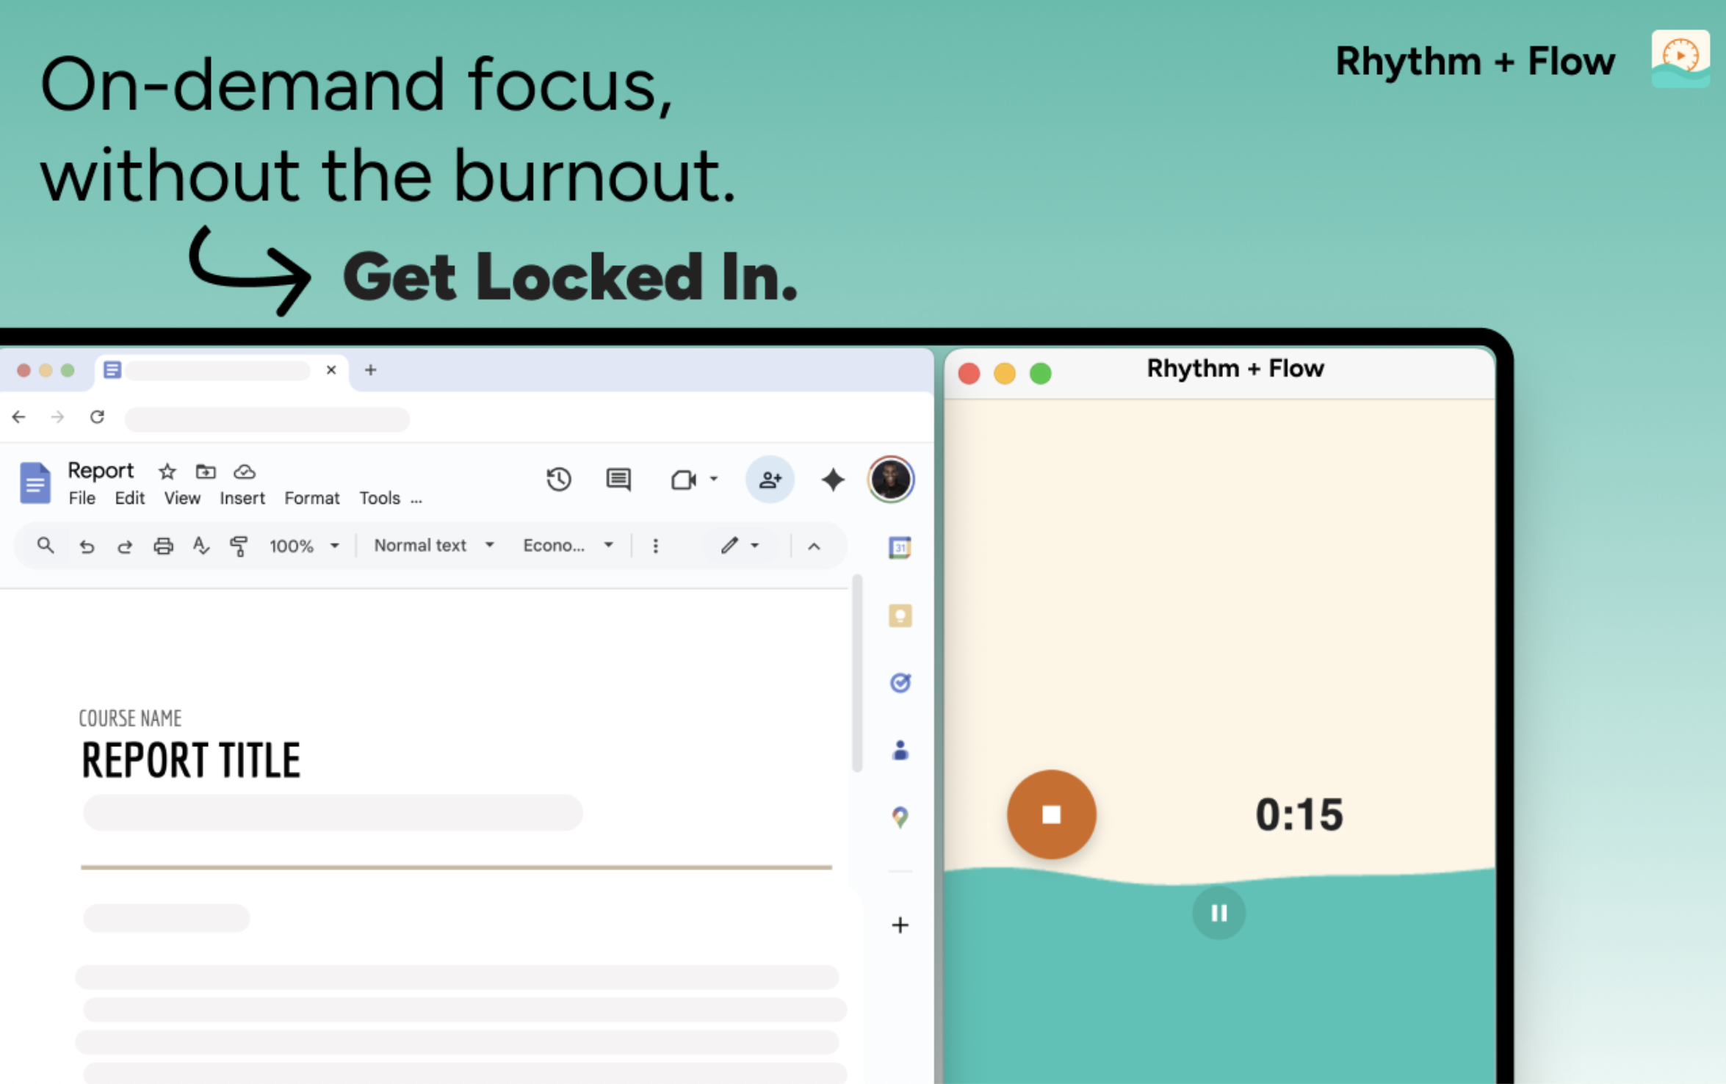Go back in the browser
This screenshot has height=1084, width=1726.
pos(19,417)
